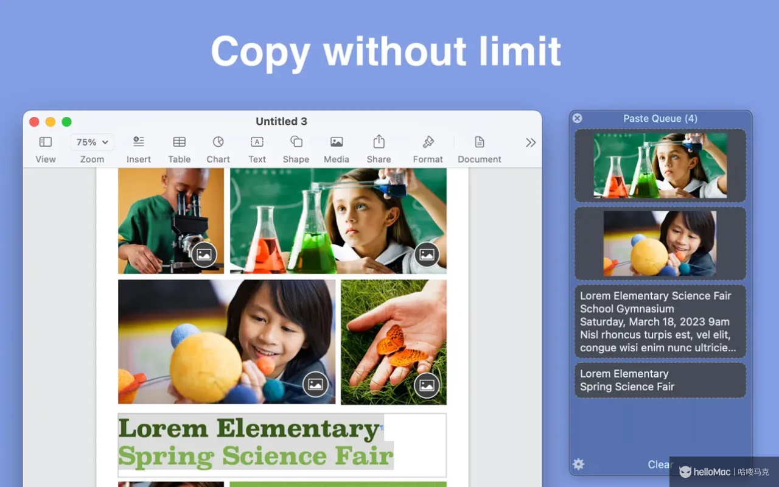779x487 pixels.
Task: Click the Insert toolbar icon
Action: pos(139,142)
